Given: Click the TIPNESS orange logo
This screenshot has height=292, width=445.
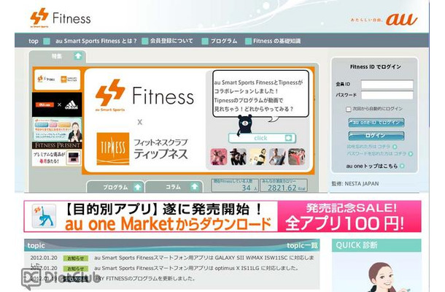Looking at the screenshot, I should (x=113, y=149).
